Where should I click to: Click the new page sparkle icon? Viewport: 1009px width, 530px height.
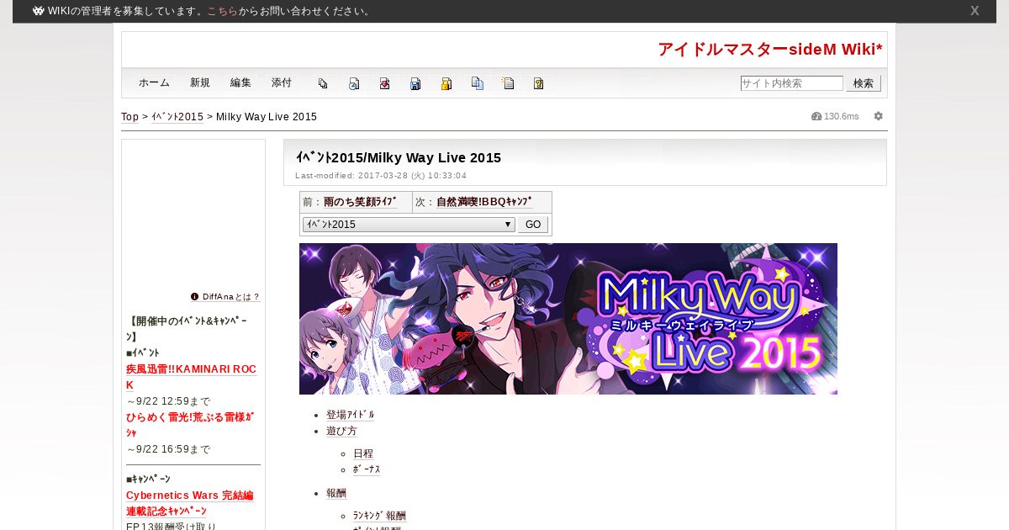click(508, 83)
